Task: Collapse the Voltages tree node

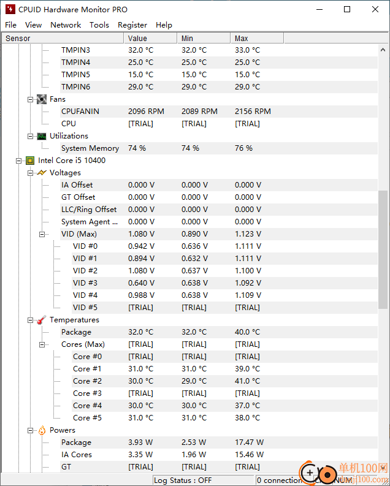Action: 30,173
